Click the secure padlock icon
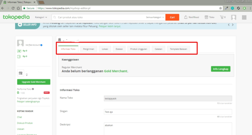252x135 pixels. 24,8
